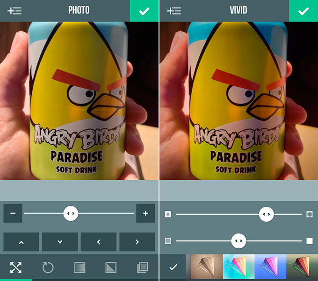Apply filter with checkmark in filter strip
The width and height of the screenshot is (318, 281).
173,267
